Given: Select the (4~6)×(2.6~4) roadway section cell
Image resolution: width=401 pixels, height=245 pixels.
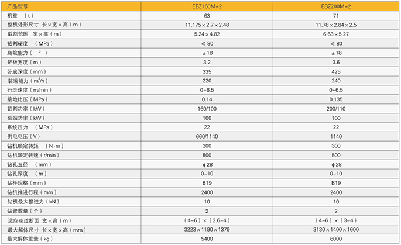Looking at the screenshot, I should click(207, 219).
